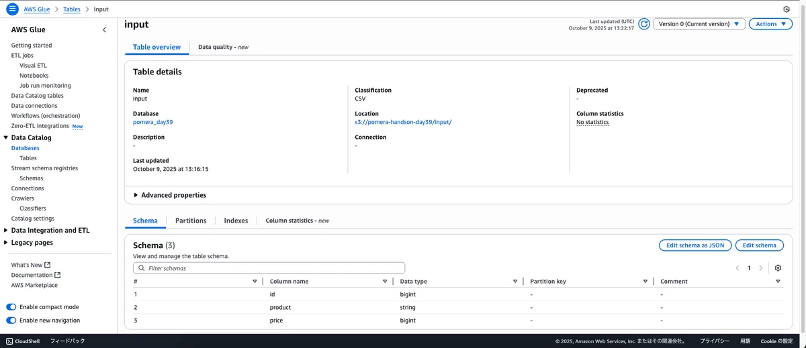The width and height of the screenshot is (806, 348).
Task: Sort schema by Comment column arrow
Action: tap(778, 282)
